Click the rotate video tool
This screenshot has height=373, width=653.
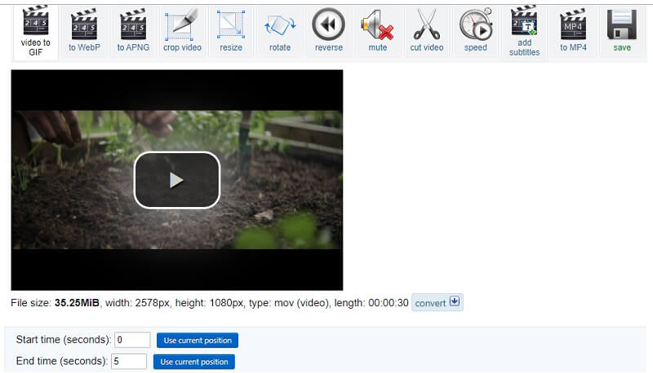tap(280, 30)
